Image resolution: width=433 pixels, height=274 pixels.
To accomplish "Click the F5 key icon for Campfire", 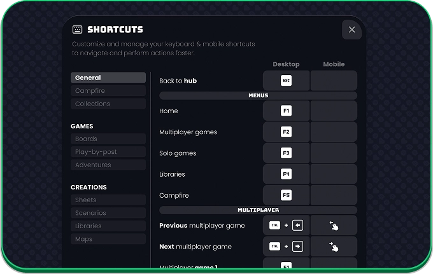I will 286,195.
